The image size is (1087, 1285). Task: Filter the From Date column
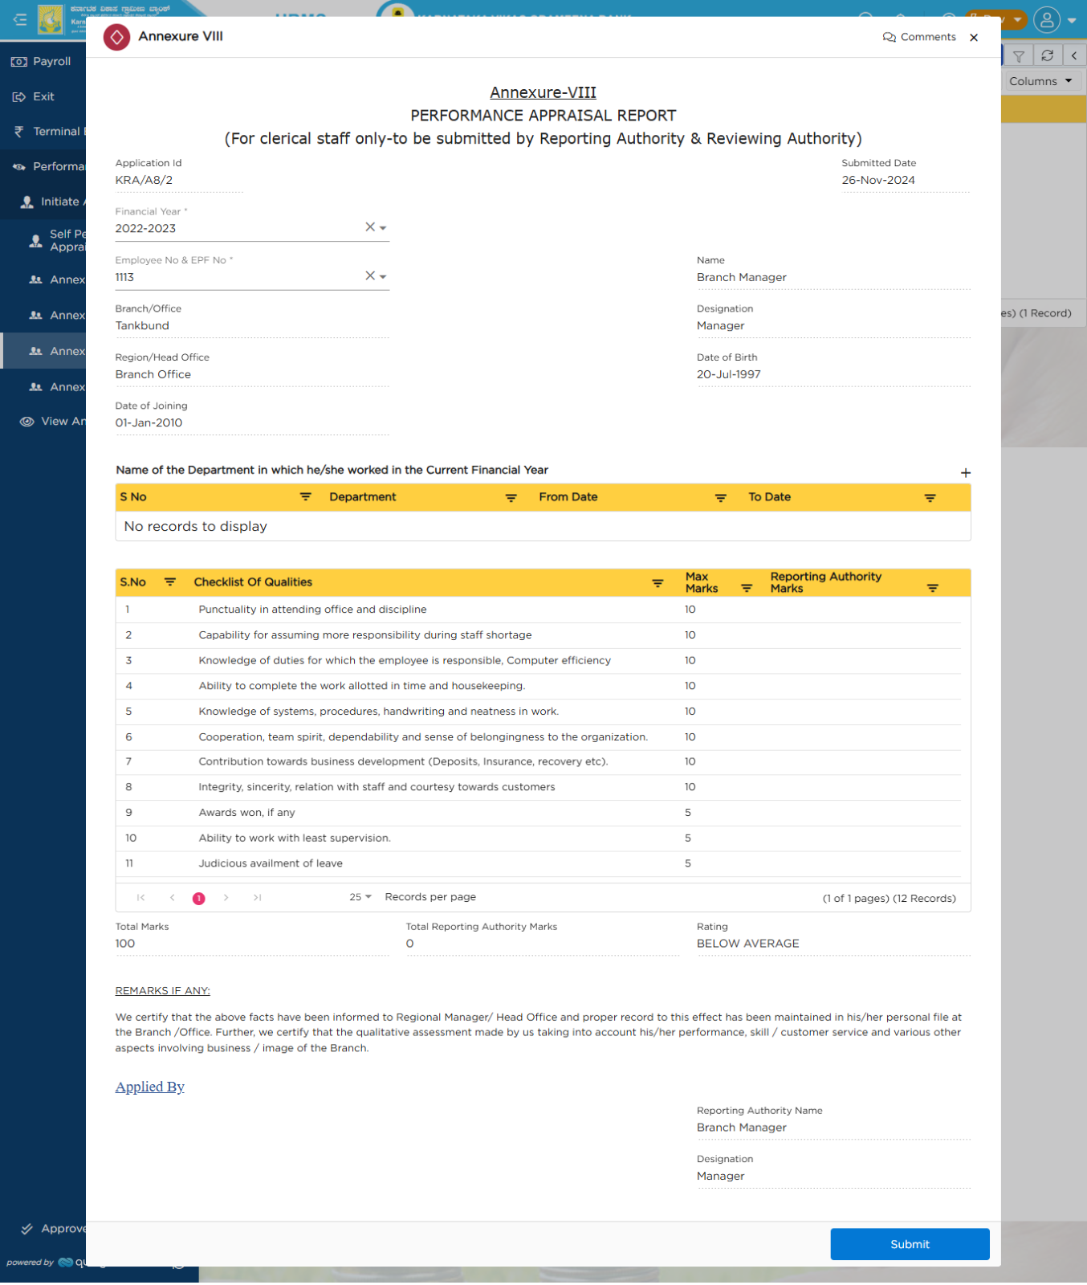click(x=721, y=498)
